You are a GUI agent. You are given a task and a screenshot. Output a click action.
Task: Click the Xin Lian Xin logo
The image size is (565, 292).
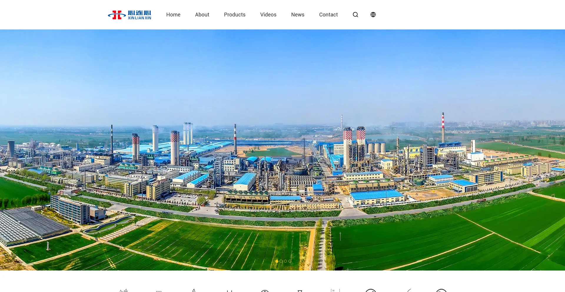click(129, 15)
